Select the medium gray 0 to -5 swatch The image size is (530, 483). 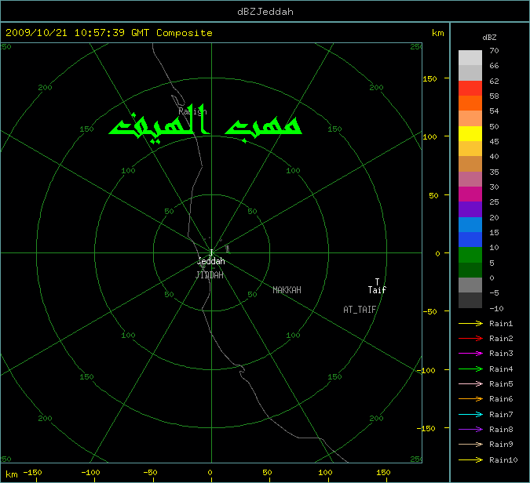click(x=470, y=285)
